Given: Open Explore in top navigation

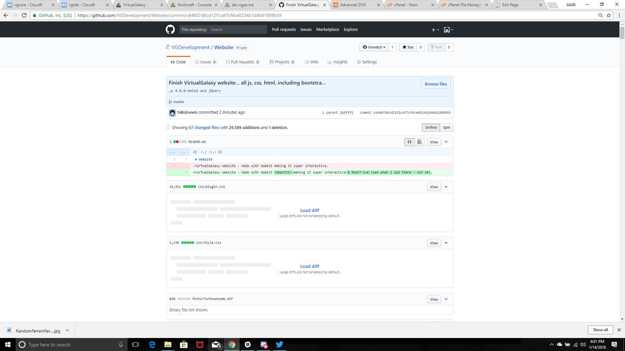Looking at the screenshot, I should 351,30.
